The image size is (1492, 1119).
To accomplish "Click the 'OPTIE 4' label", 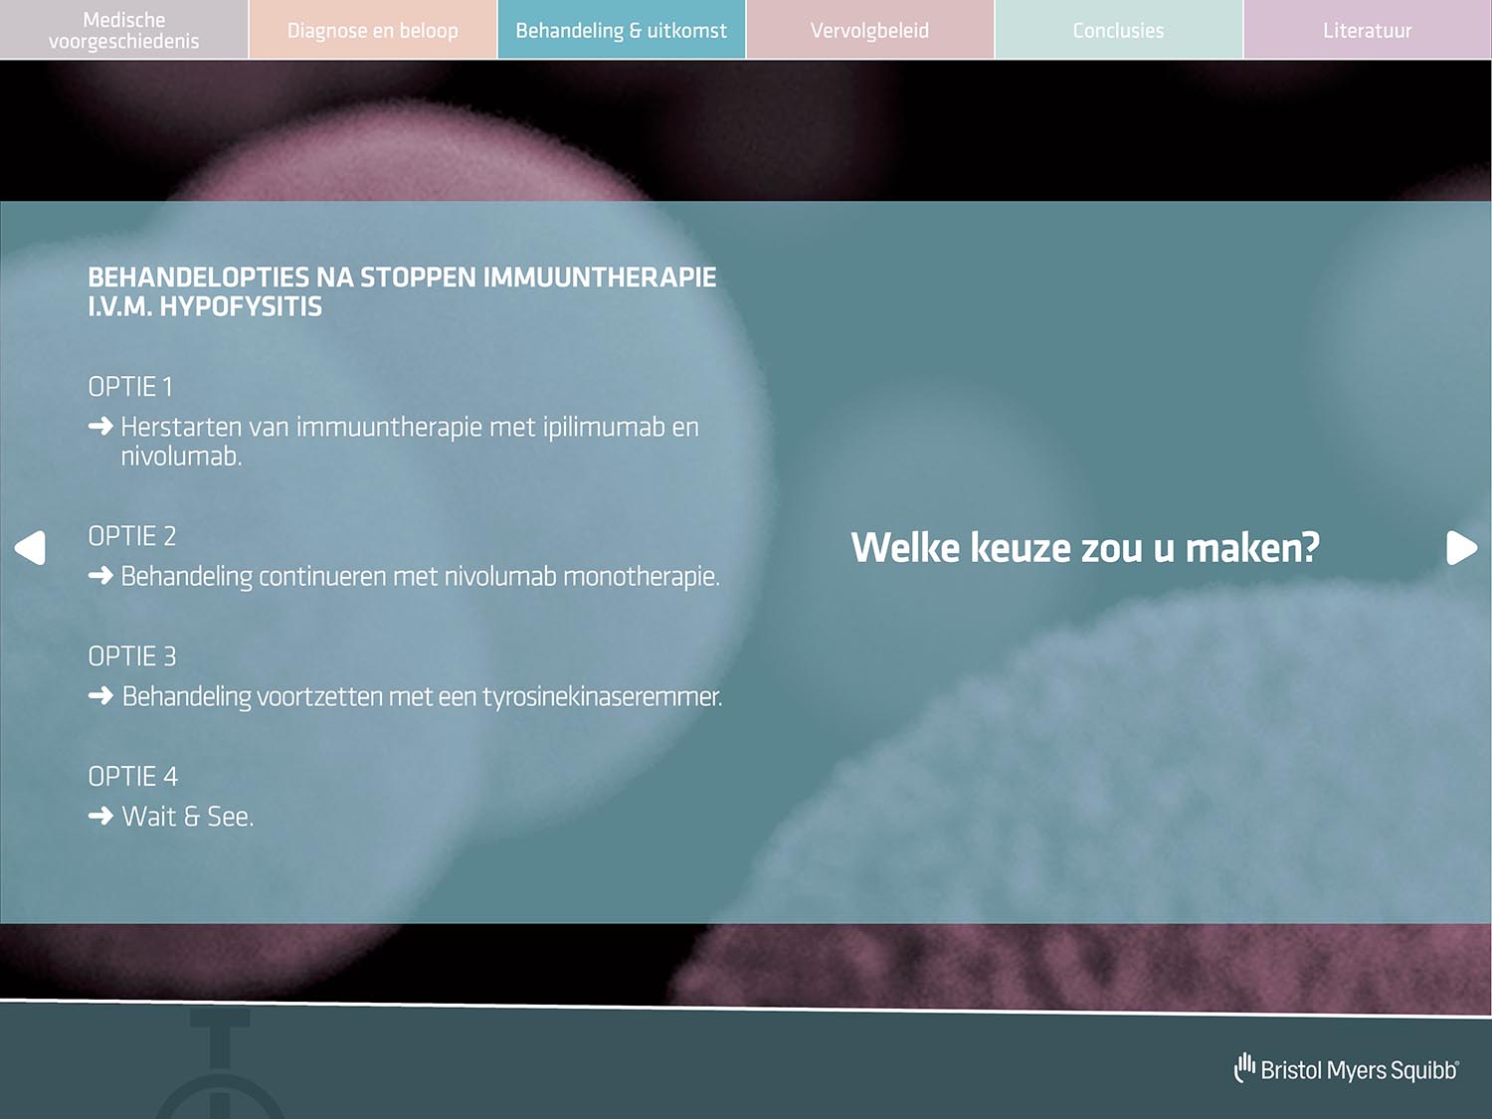I will click(x=133, y=776).
